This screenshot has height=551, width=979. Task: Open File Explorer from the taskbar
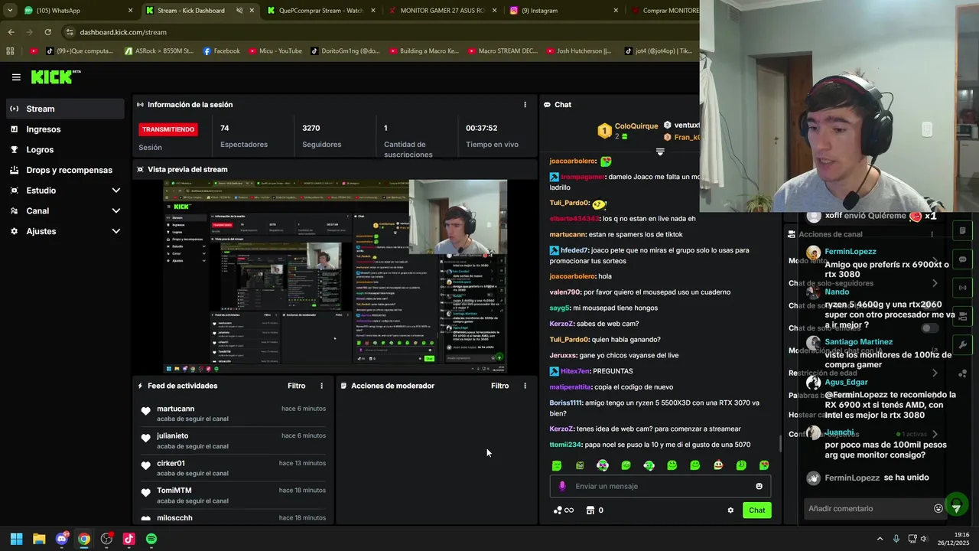pos(39,539)
